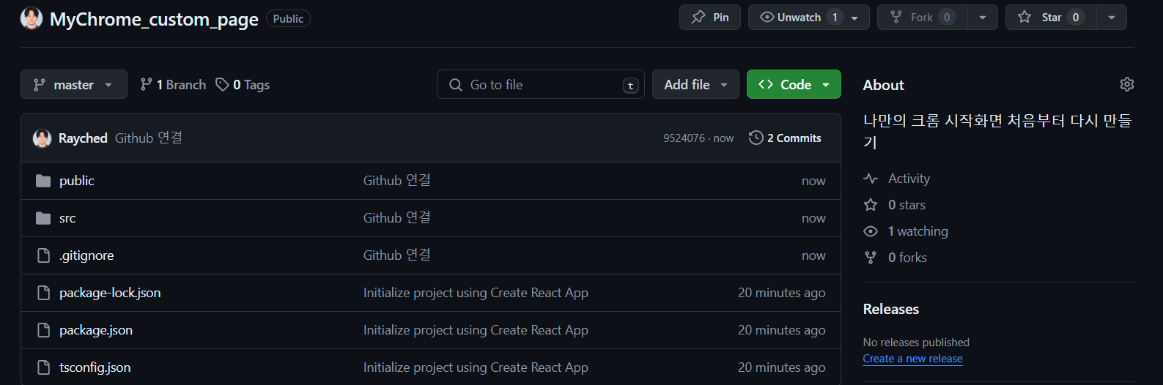Click the Fork button
The image size is (1163, 385).
pos(922,18)
